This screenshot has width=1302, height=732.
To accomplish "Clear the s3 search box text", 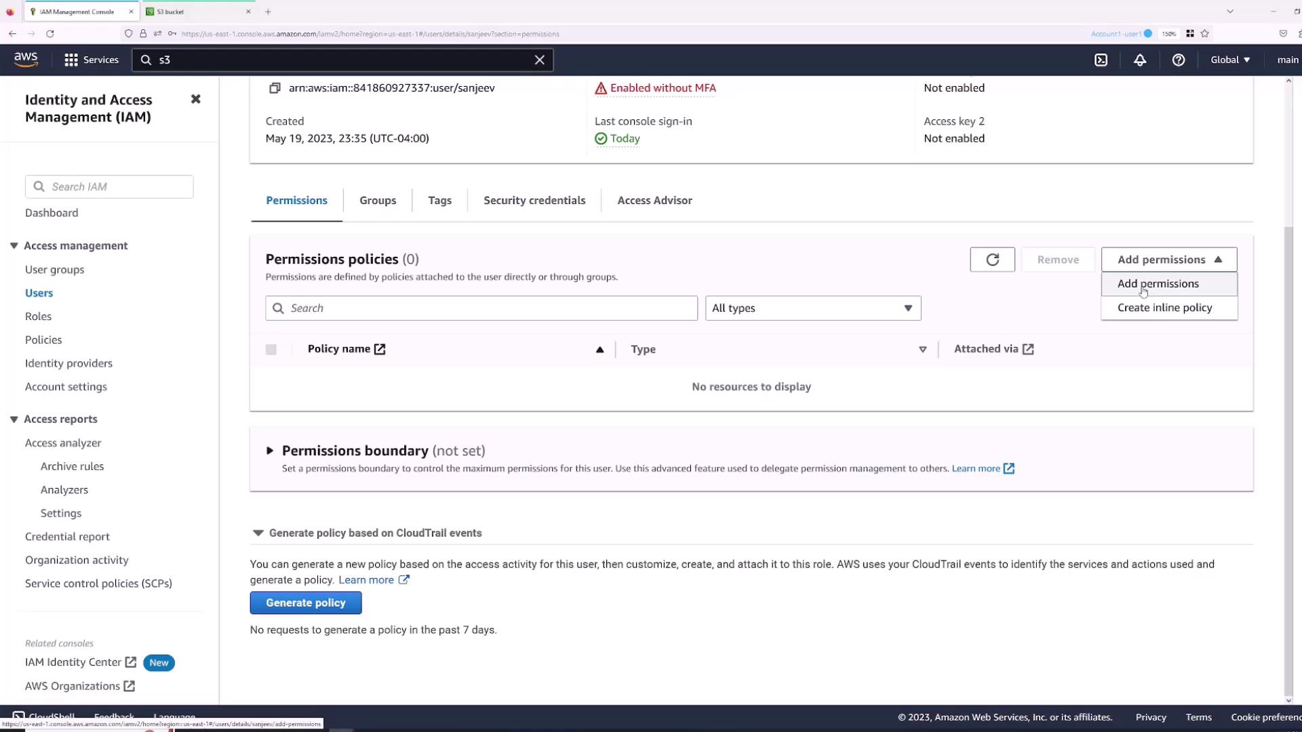I will tap(539, 60).
